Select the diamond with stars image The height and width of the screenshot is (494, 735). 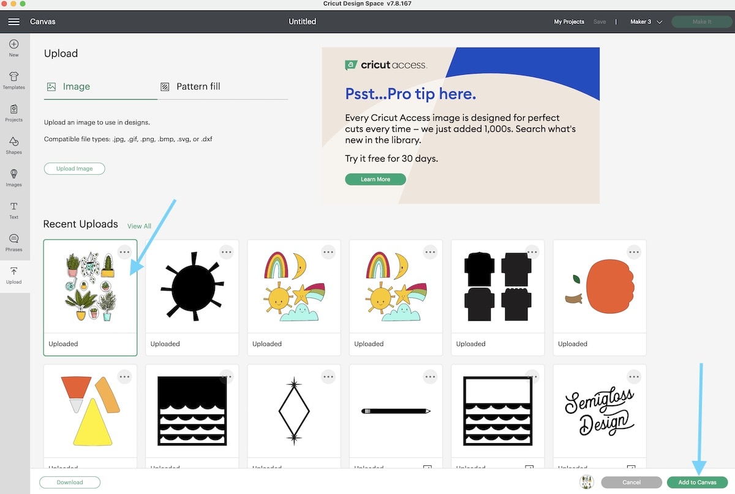pos(294,417)
